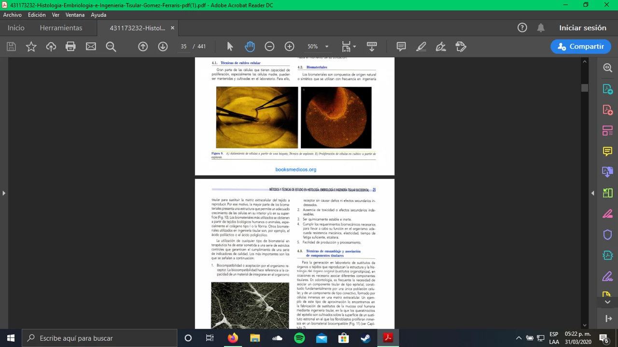The height and width of the screenshot is (347, 618).
Task: Open the Organize Pages tool in the right pane
Action: 607,131
